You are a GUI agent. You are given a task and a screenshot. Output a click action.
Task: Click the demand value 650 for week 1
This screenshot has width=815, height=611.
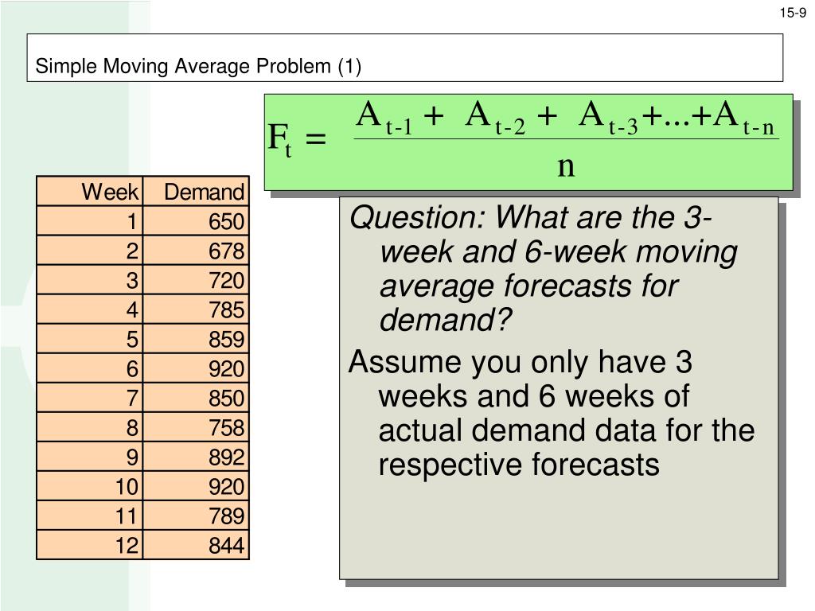(x=196, y=221)
